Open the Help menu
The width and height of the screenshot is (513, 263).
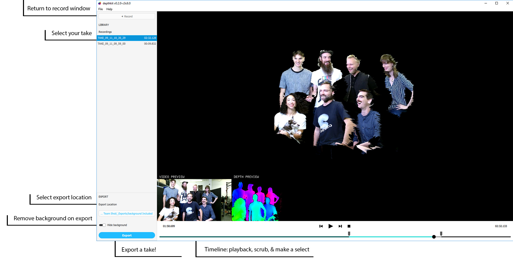coord(109,9)
